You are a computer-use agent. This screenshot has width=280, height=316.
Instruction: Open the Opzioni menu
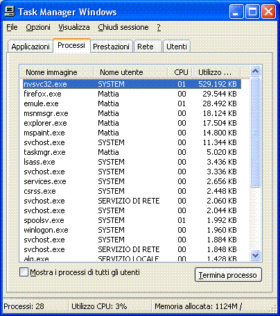(38, 27)
